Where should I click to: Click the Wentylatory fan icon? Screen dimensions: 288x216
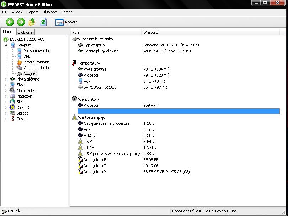pos(74,99)
